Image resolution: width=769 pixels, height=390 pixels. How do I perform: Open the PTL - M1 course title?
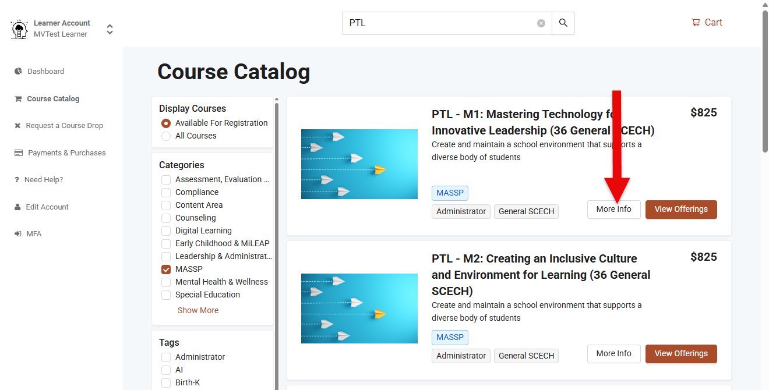tap(543, 122)
